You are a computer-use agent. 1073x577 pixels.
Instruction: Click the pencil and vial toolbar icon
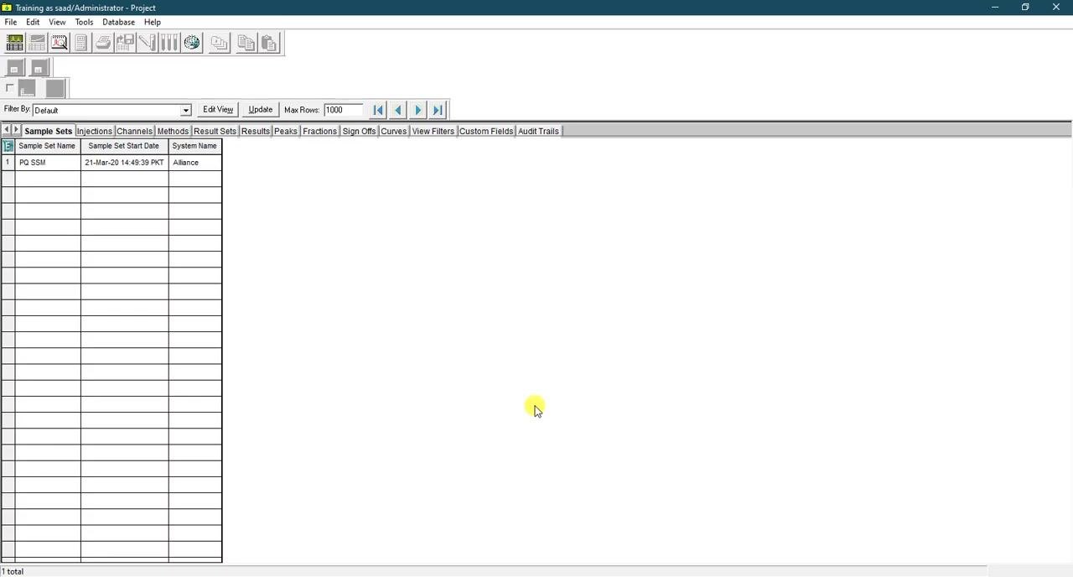click(148, 43)
